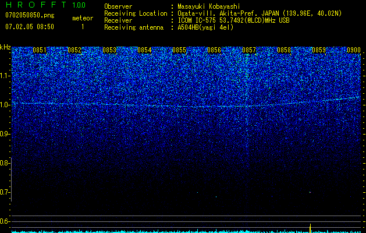
Task: Click the 0855 time marker
Action: 179,50
